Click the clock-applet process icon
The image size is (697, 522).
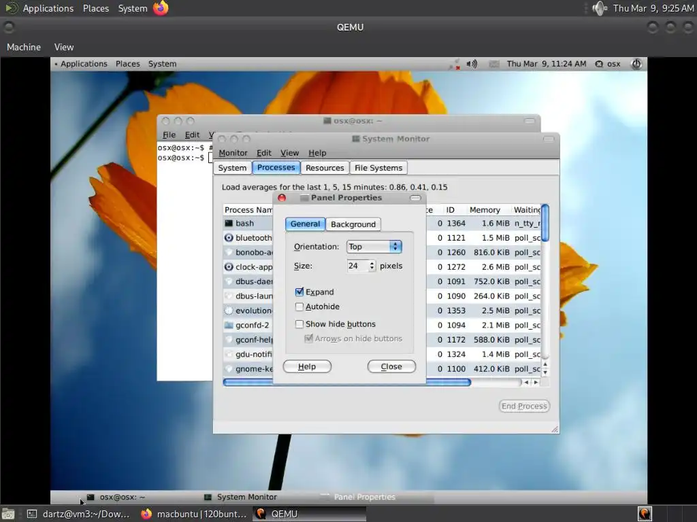229,266
